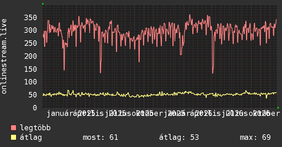Click the red legtöbb legend swatch
This screenshot has height=147, width=282.
click(13, 128)
